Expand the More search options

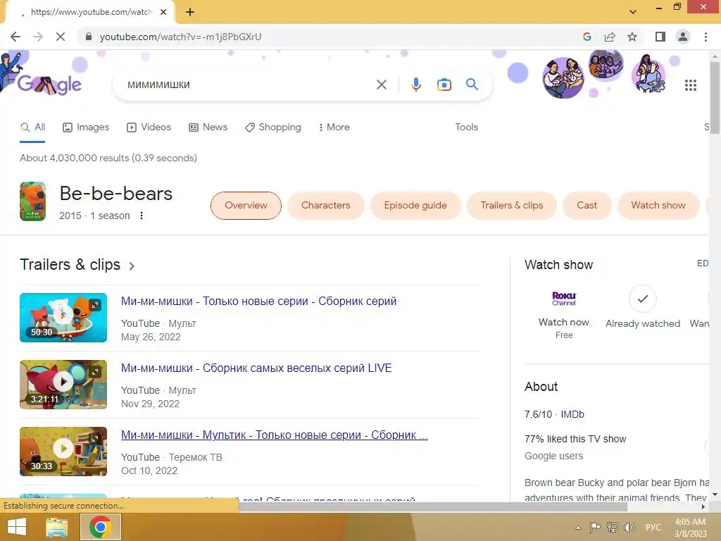coord(334,128)
